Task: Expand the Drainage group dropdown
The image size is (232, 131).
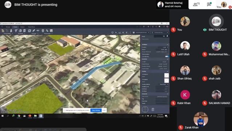Action: [x=38, y=34]
